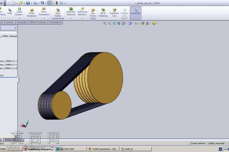Open the Motion Study tab at the bottom
Viewport: 229px width, 152px height.
[x=13, y=140]
